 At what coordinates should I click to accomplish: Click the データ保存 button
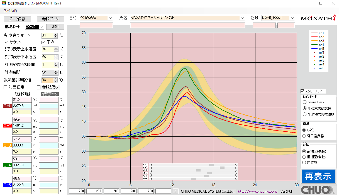click(17, 19)
